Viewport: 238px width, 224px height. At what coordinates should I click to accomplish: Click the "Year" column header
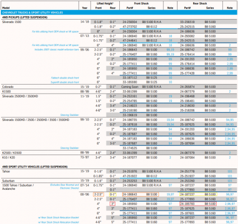pos(85,8)
